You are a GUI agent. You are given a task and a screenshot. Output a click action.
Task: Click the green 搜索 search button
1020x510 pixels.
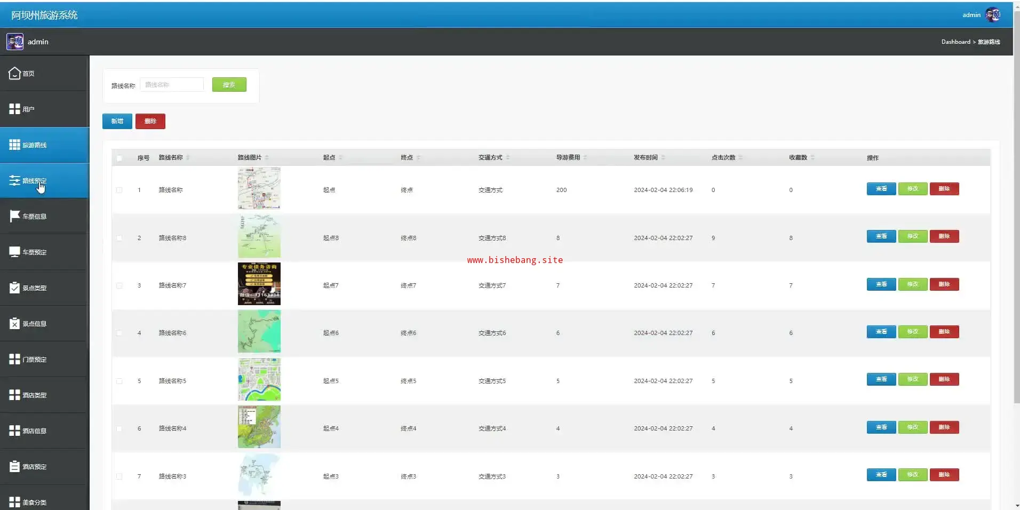click(x=229, y=85)
